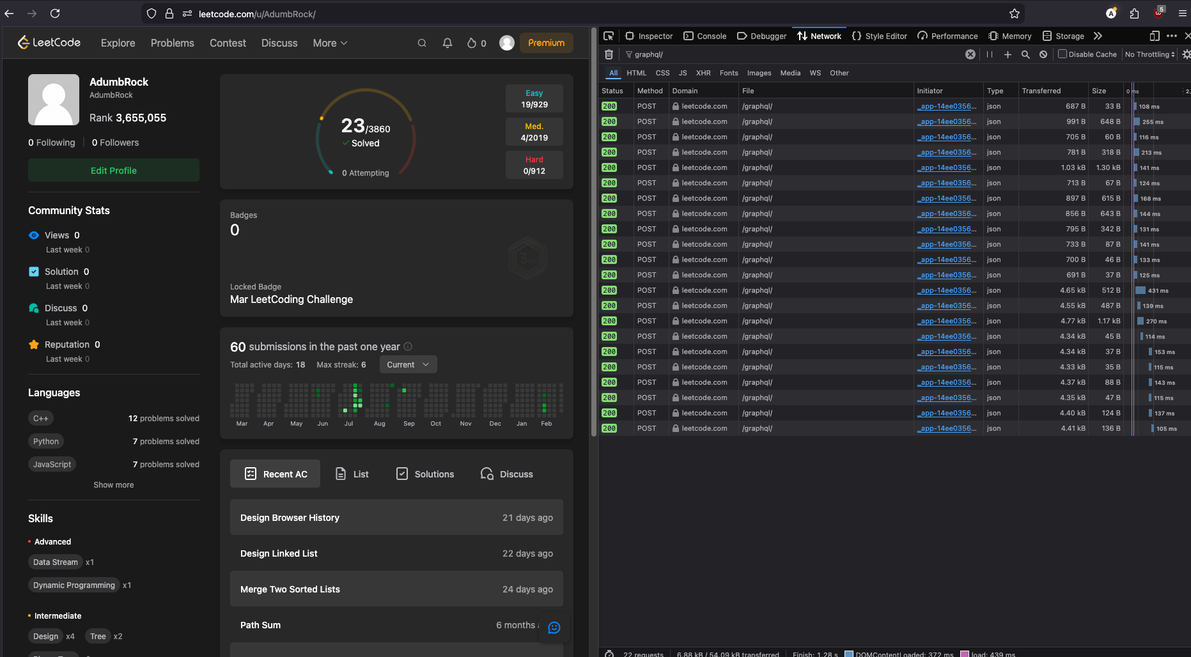Screen dimensions: 1191x657
Task: Clear network log with trash icon
Action: (609, 54)
